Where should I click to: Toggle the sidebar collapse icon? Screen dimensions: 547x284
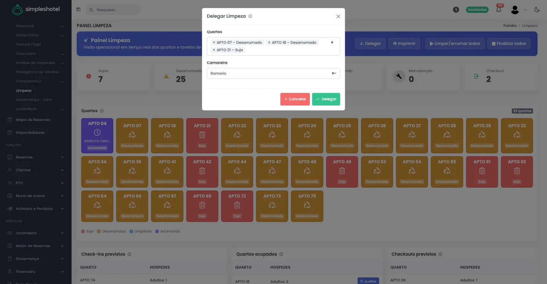[78, 9]
